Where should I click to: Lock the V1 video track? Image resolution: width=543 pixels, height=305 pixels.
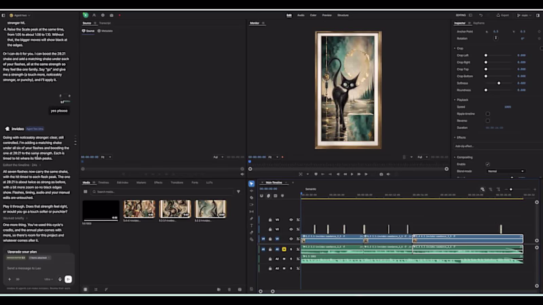[x=270, y=239]
